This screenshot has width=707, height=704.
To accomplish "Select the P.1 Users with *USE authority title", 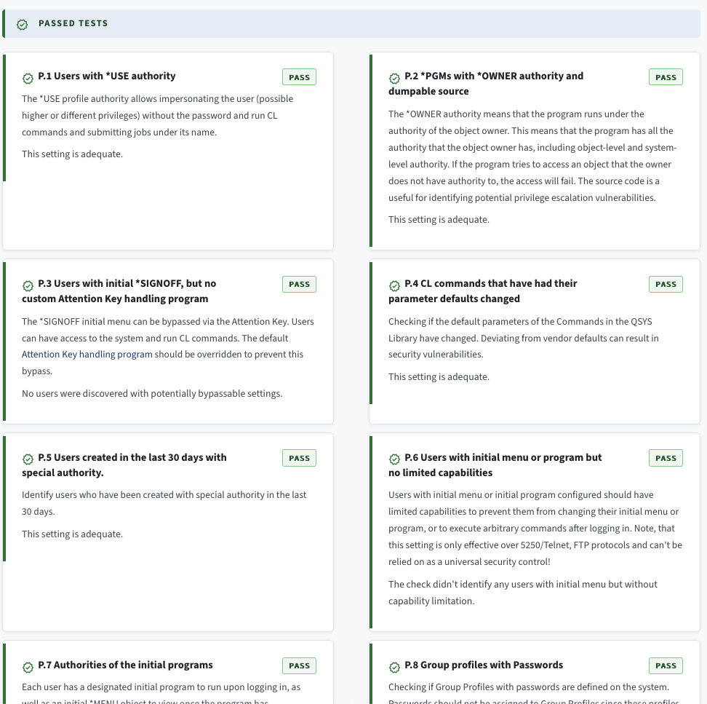I will (x=107, y=76).
